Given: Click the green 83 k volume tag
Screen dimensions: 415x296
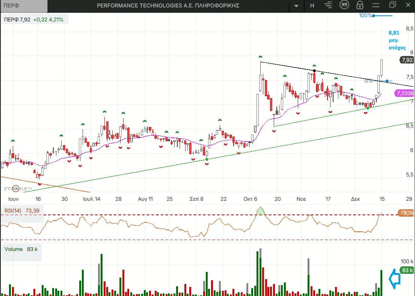Looking at the screenshot, I should [x=407, y=270].
